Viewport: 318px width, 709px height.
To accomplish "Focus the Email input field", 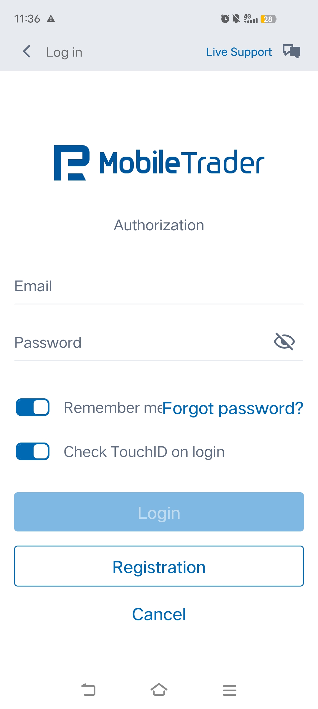I will [x=159, y=286].
